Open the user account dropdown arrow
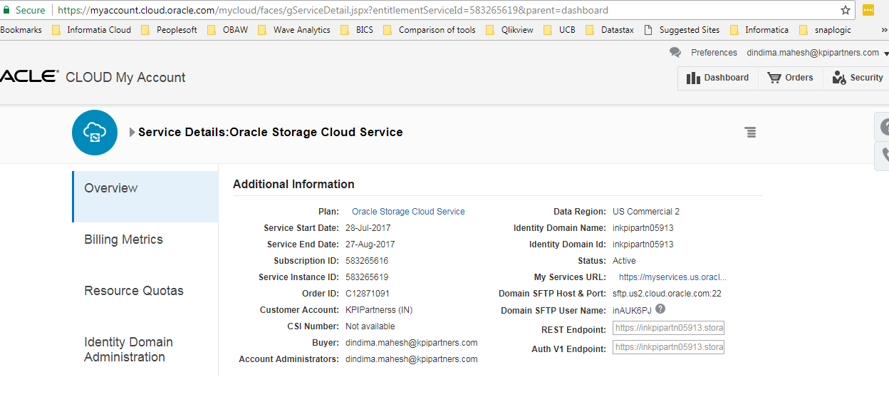This screenshot has height=402, width=889. click(x=886, y=53)
